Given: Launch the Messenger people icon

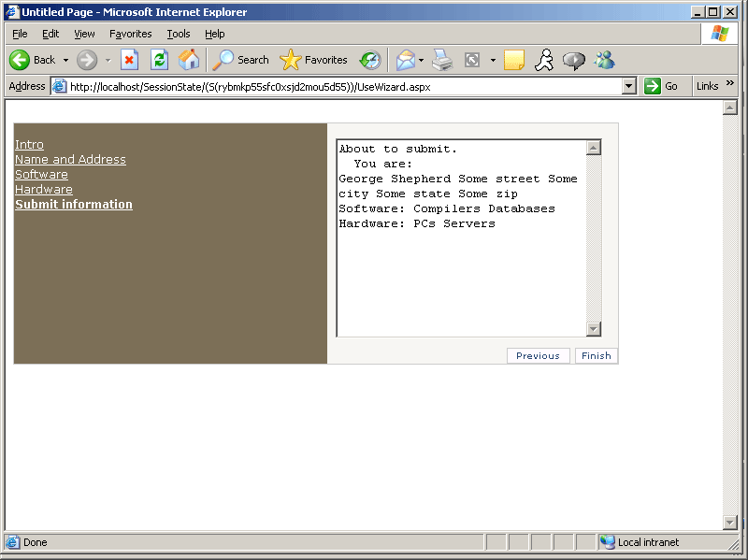Looking at the screenshot, I should (604, 60).
